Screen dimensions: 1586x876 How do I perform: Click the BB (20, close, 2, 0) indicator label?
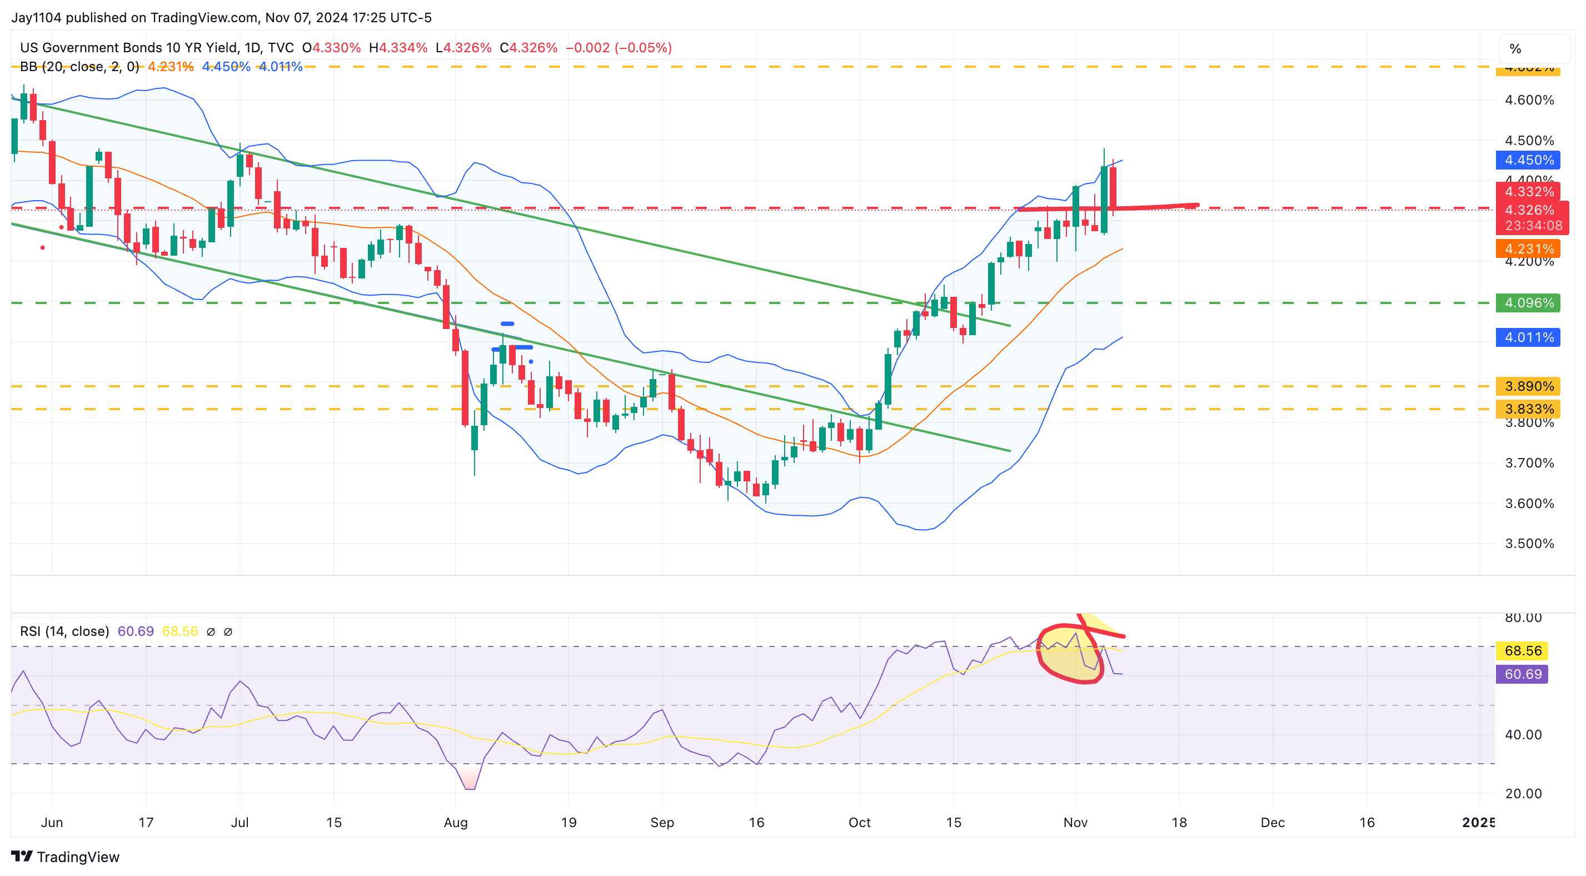[79, 67]
